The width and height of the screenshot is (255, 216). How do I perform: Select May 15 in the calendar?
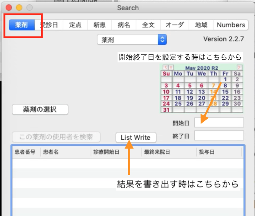[225, 92]
